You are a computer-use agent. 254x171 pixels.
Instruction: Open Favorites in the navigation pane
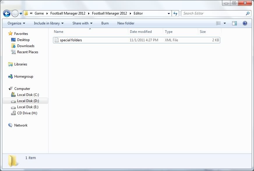[21, 34]
